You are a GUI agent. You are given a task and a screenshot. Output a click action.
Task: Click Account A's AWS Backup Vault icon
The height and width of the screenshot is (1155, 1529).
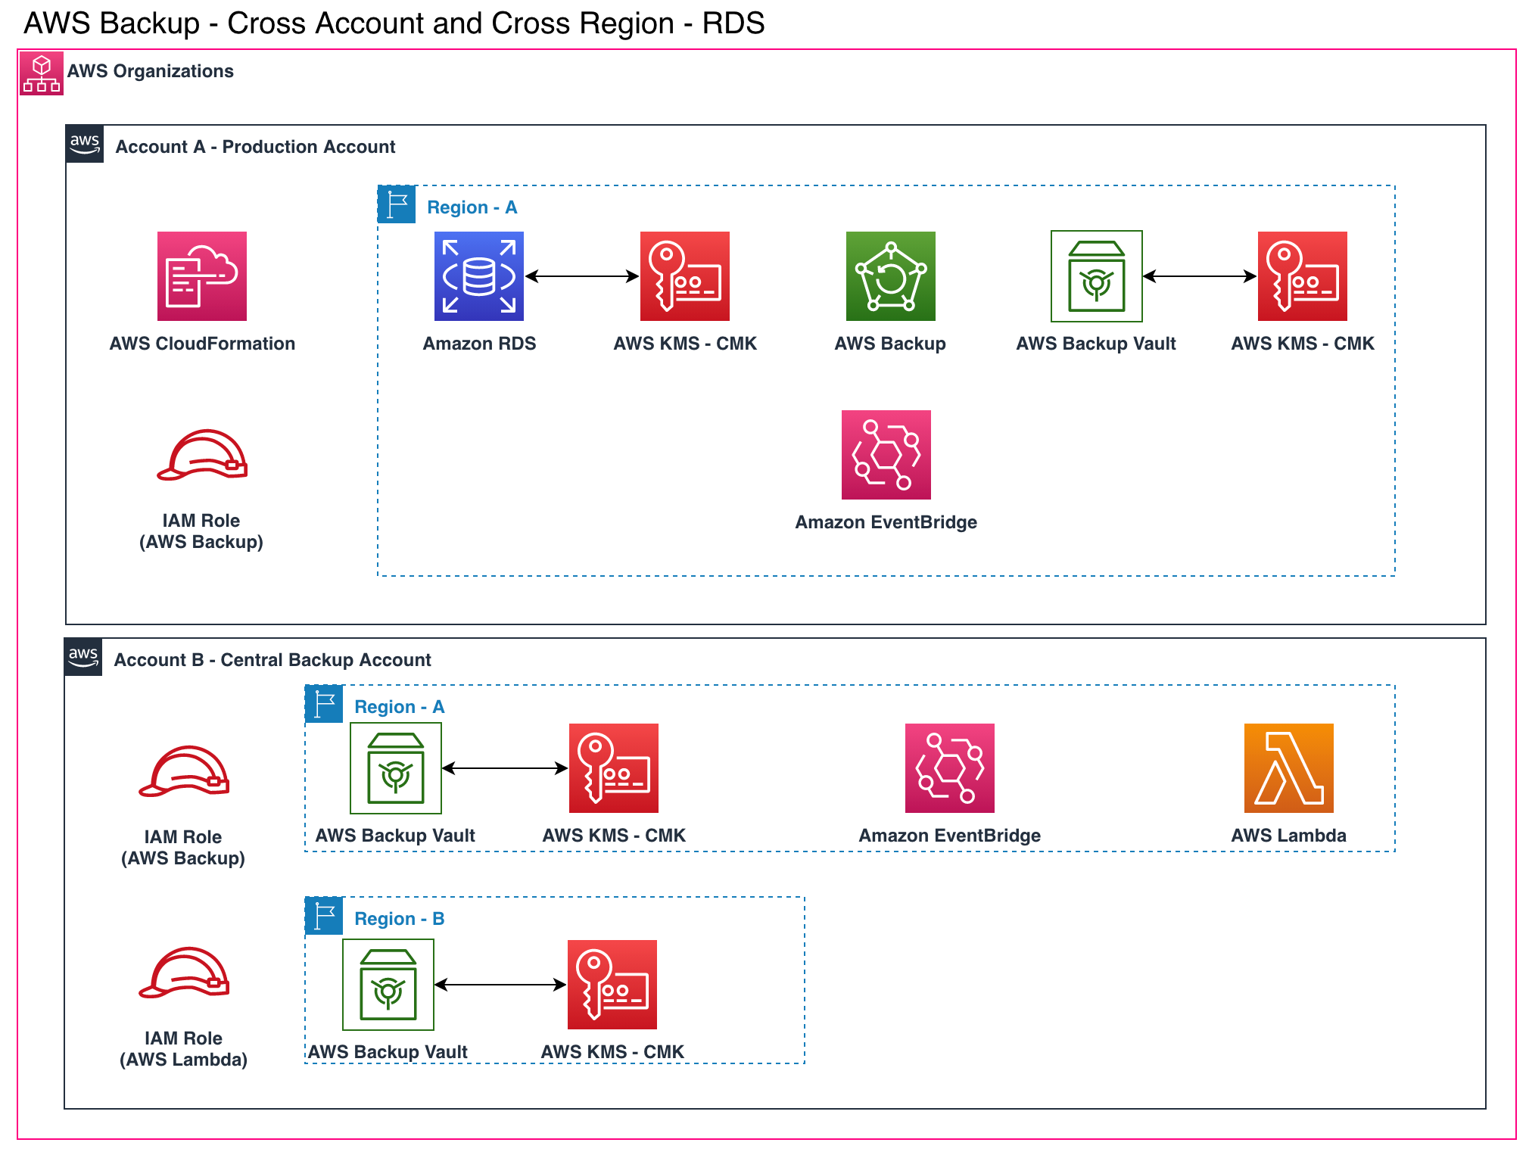[x=1096, y=276]
